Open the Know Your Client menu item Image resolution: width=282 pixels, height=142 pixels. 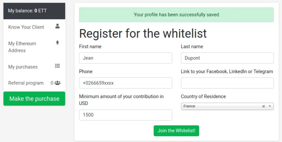click(34, 27)
